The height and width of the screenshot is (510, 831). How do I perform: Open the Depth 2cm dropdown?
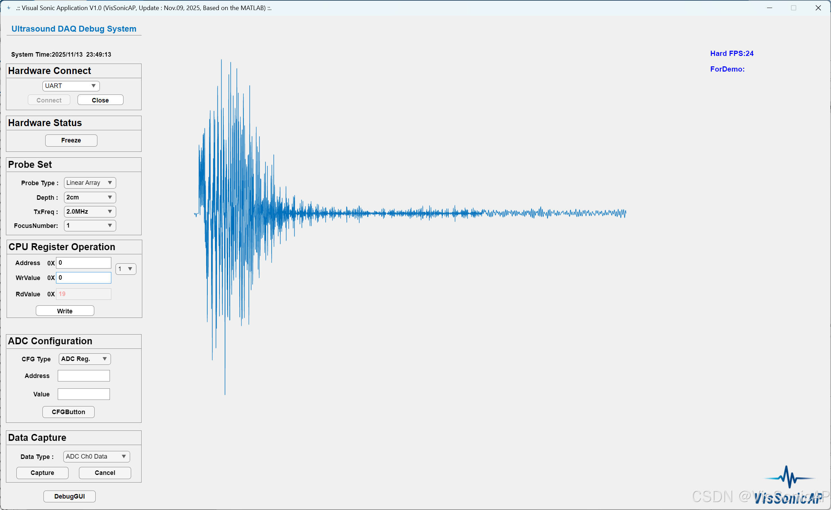pos(90,197)
